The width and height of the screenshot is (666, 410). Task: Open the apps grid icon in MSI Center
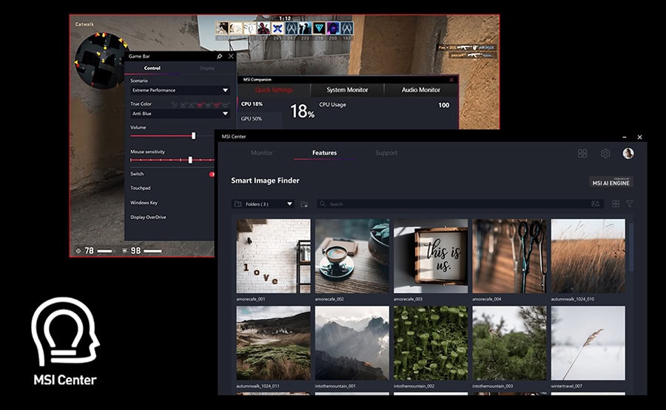tap(582, 153)
